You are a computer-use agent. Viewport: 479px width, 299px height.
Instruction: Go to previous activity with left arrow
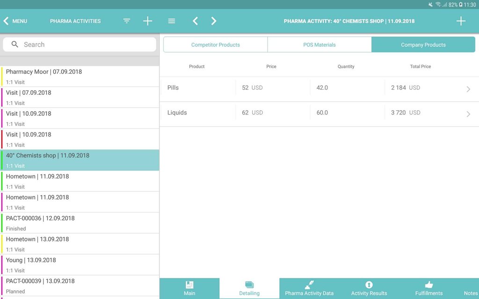(196, 21)
